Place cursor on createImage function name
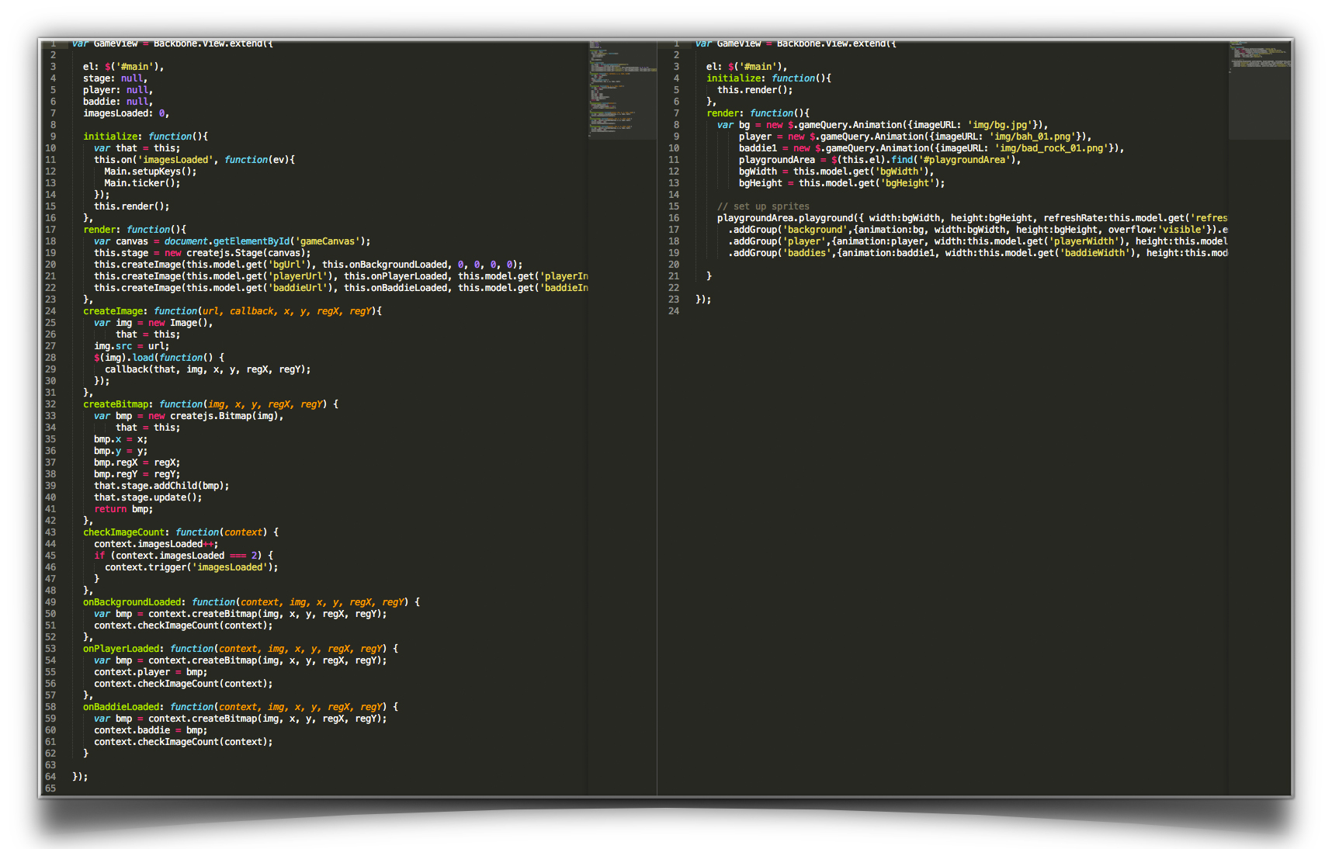The image size is (1332, 849). 113,311
